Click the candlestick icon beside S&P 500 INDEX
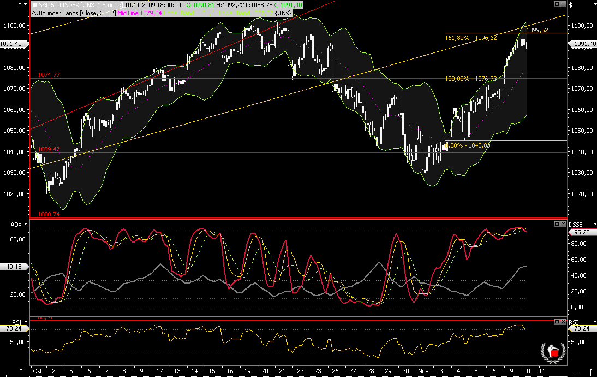This screenshot has height=377, width=597. [35, 5]
